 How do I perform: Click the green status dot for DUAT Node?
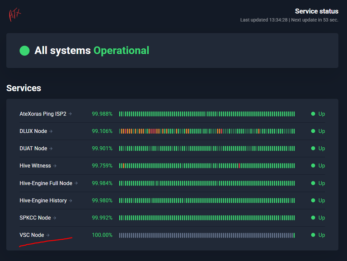313,148
